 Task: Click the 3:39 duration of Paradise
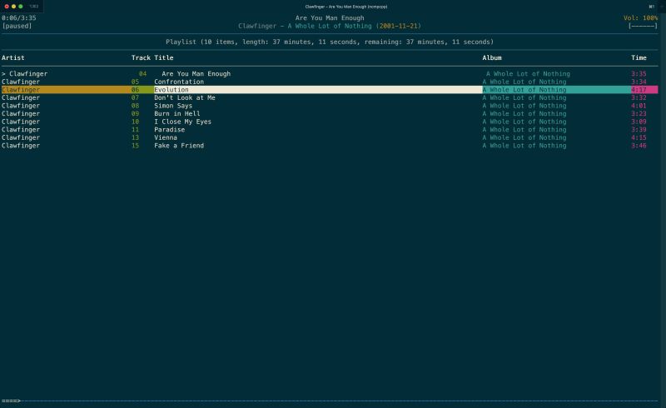pos(639,130)
